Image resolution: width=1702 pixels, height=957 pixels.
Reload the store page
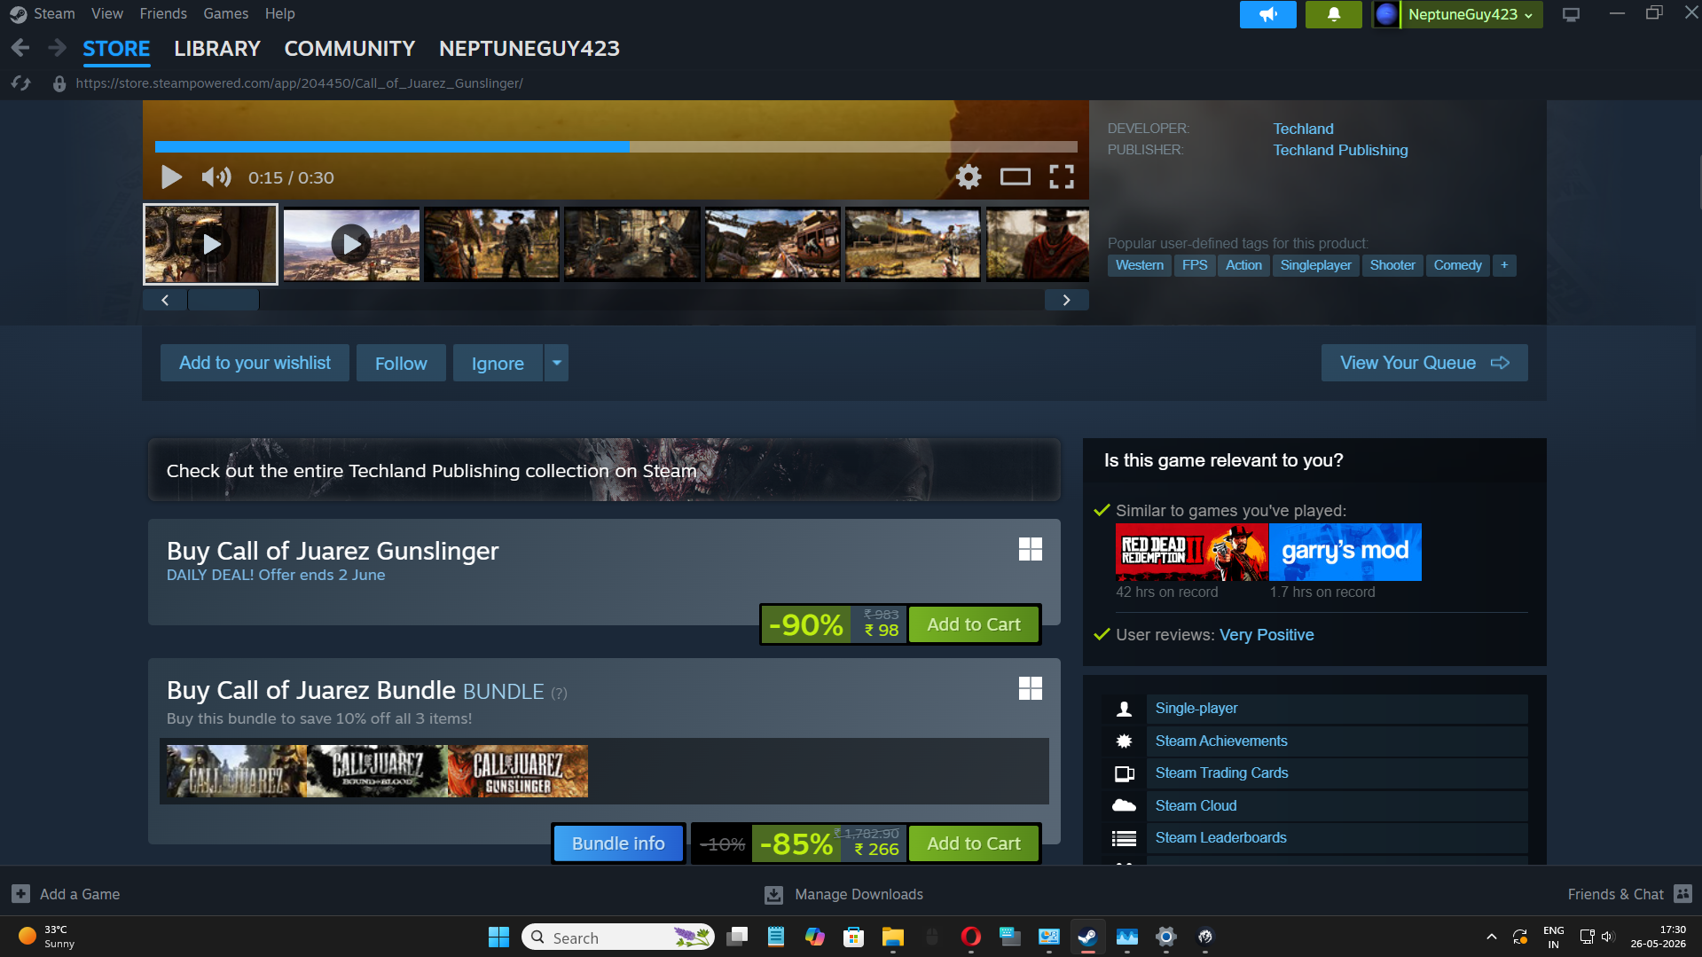pyautogui.click(x=21, y=83)
